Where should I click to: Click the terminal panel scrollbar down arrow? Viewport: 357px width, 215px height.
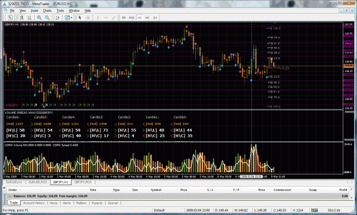[x=352, y=197]
